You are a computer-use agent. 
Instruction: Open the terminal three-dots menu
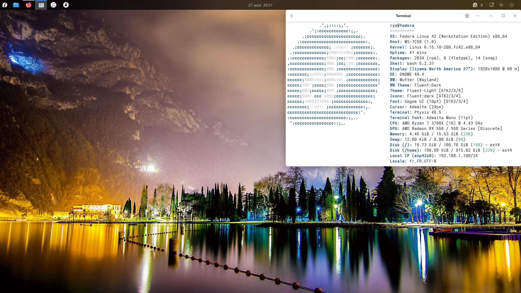(478, 16)
